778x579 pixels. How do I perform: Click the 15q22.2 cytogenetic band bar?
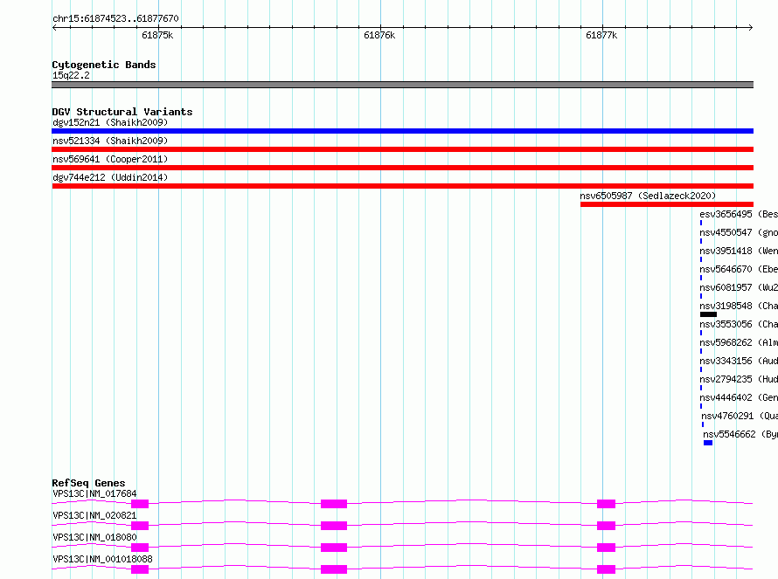tap(402, 85)
